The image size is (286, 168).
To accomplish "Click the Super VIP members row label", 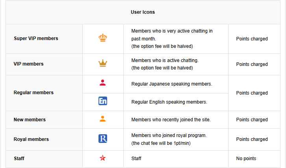I will pos(36,38).
